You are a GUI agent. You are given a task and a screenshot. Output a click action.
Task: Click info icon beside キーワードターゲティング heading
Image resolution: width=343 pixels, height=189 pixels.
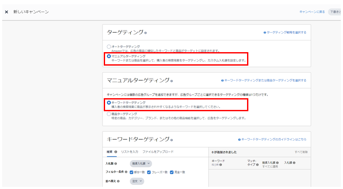coord(171,140)
